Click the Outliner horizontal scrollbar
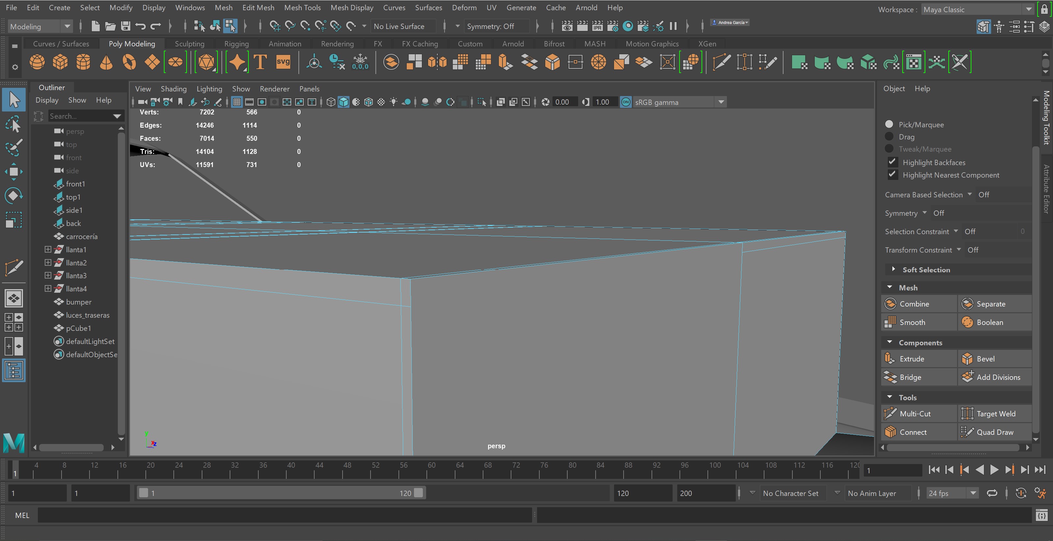The image size is (1053, 541). click(x=71, y=447)
